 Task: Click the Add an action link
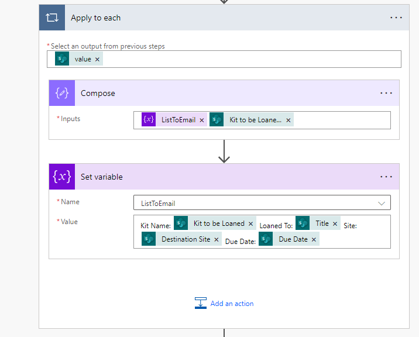click(x=232, y=304)
